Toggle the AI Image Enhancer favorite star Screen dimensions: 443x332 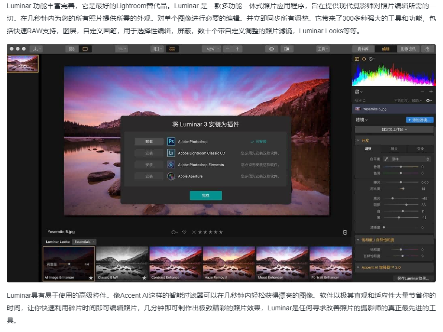[91, 278]
